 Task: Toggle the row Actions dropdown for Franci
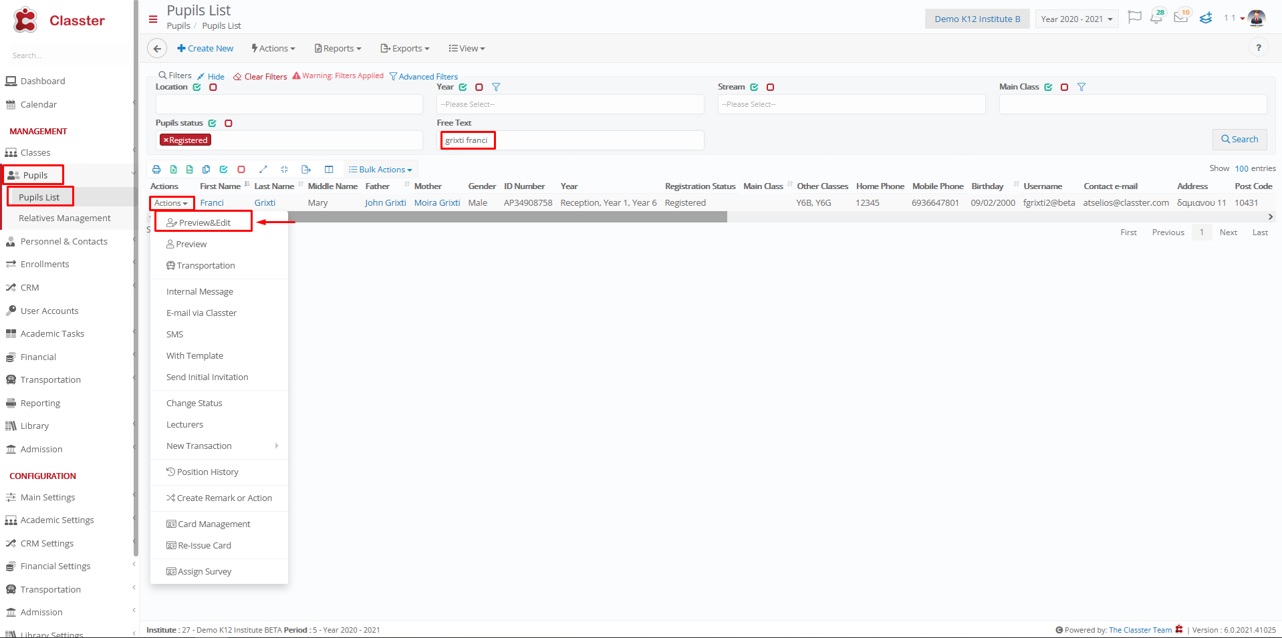[171, 203]
